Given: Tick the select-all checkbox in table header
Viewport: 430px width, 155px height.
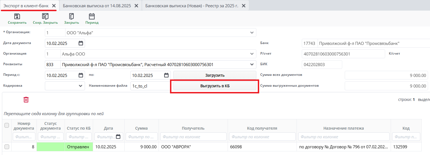Looking at the screenshot, I should (7, 126).
